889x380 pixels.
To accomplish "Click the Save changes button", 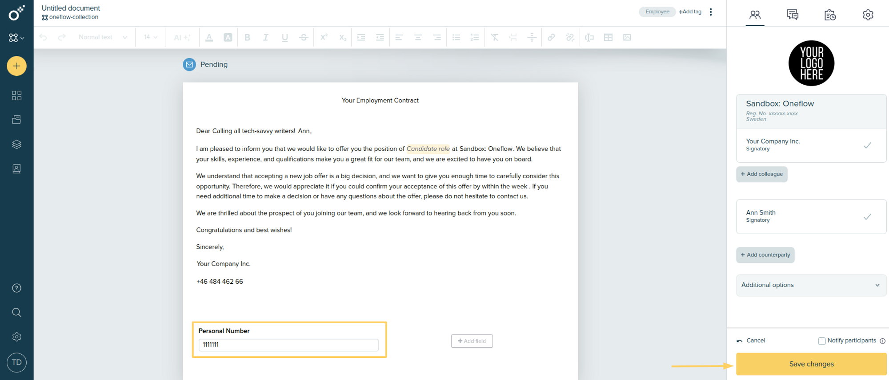I will click(811, 364).
